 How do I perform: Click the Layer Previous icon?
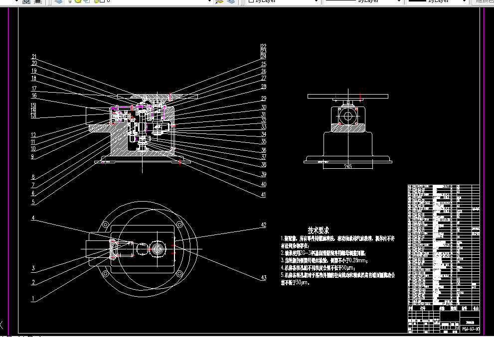coord(231,1)
